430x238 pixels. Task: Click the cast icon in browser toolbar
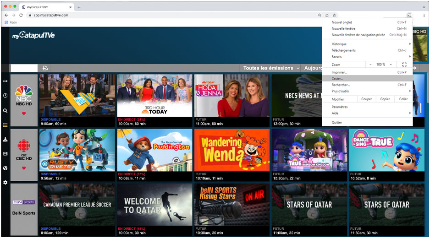pyautogui.click(x=409, y=15)
